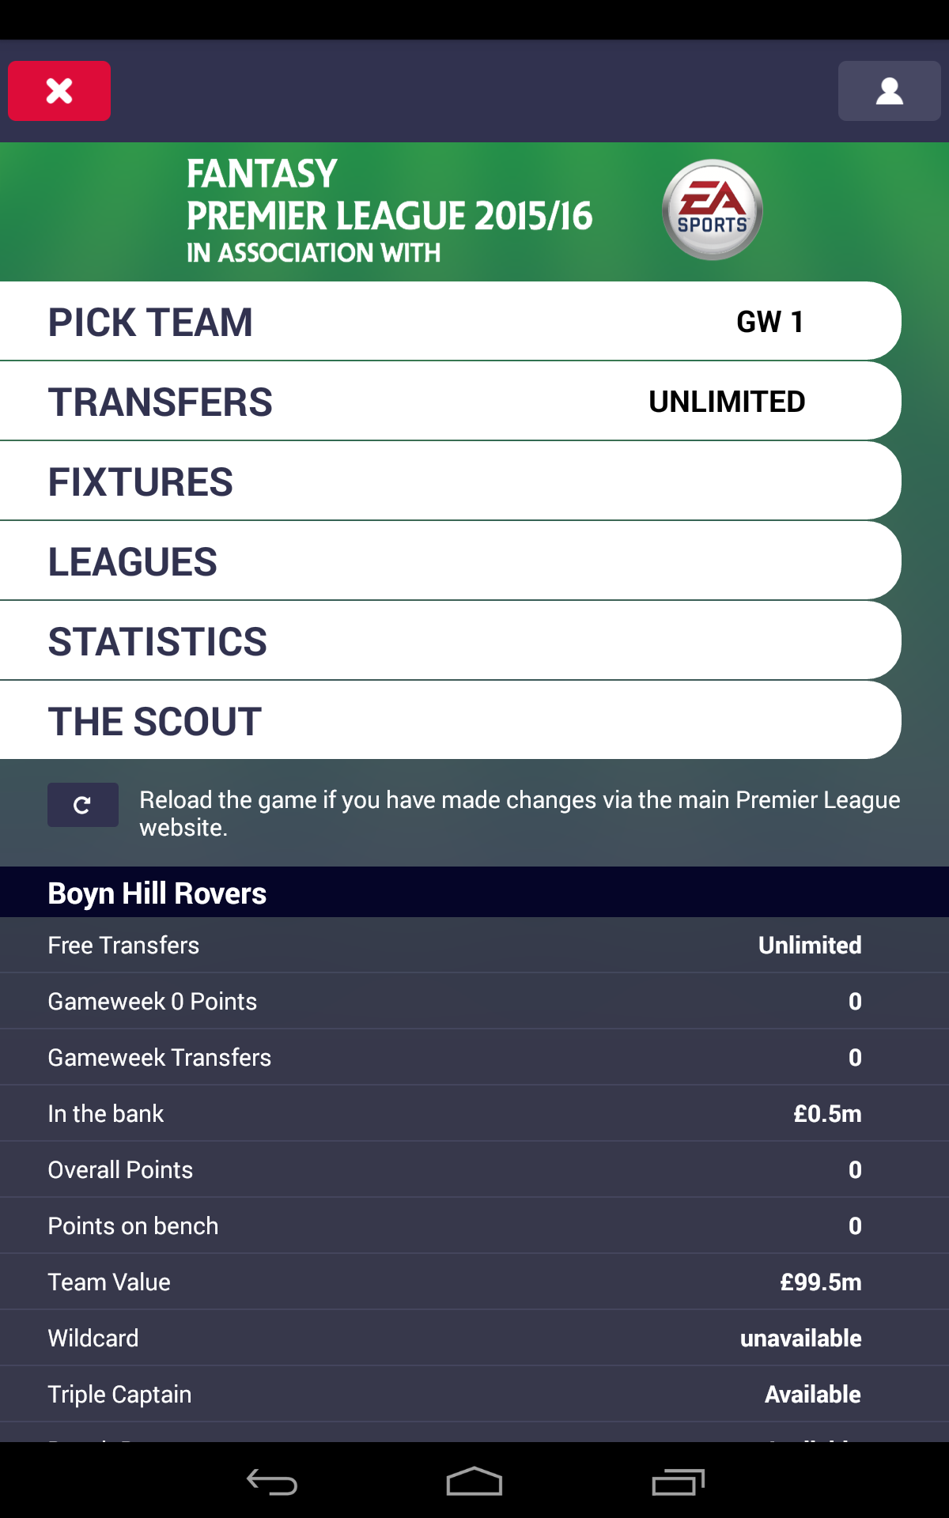
Task: Tap the Triple Captain Available row
Action: click(475, 1394)
